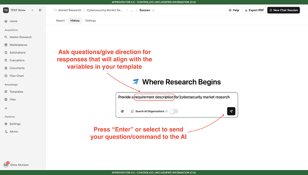Open Marketplaces page
308x175 pixels.
point(18,45)
